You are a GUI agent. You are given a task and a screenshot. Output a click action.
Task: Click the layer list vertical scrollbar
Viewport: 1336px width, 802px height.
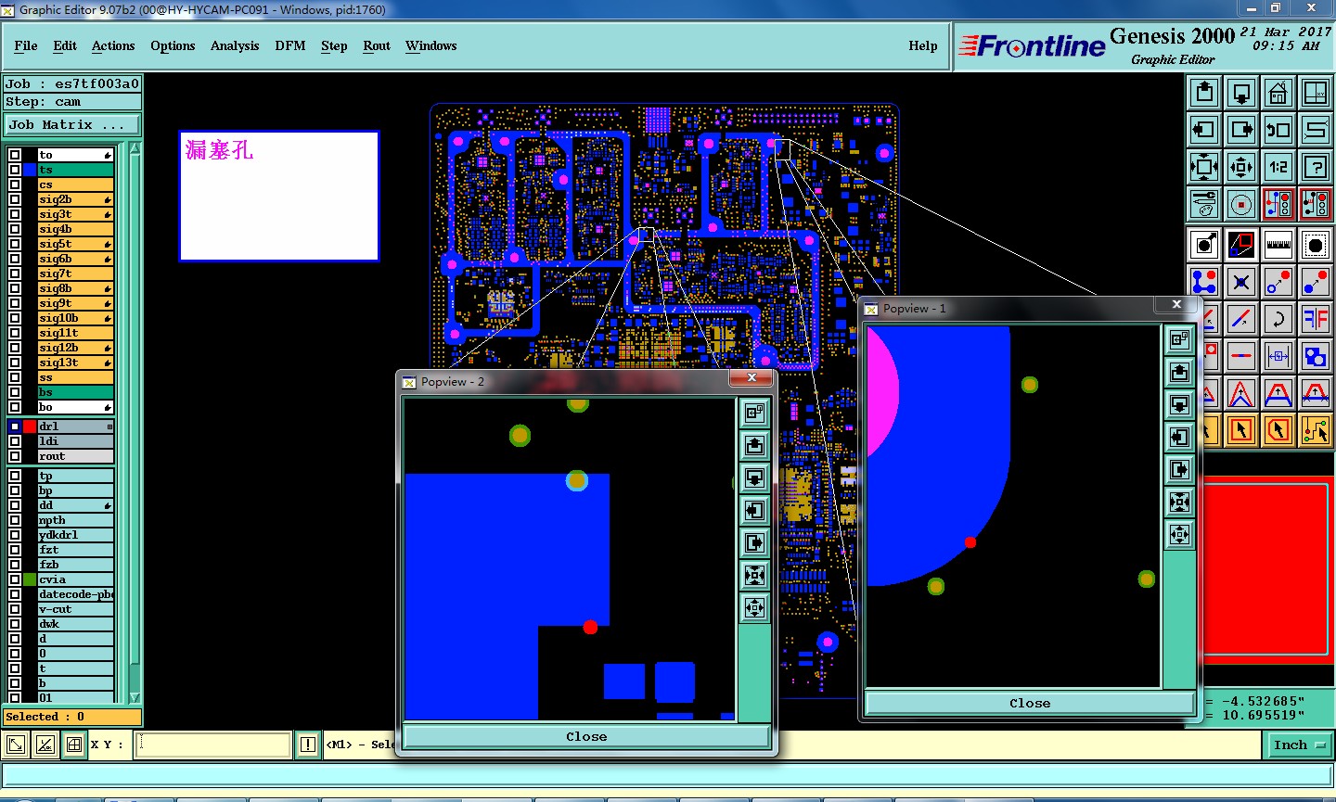click(135, 423)
